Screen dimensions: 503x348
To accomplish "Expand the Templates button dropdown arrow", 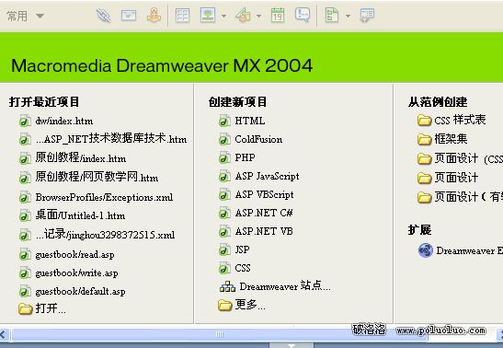I will [349, 16].
